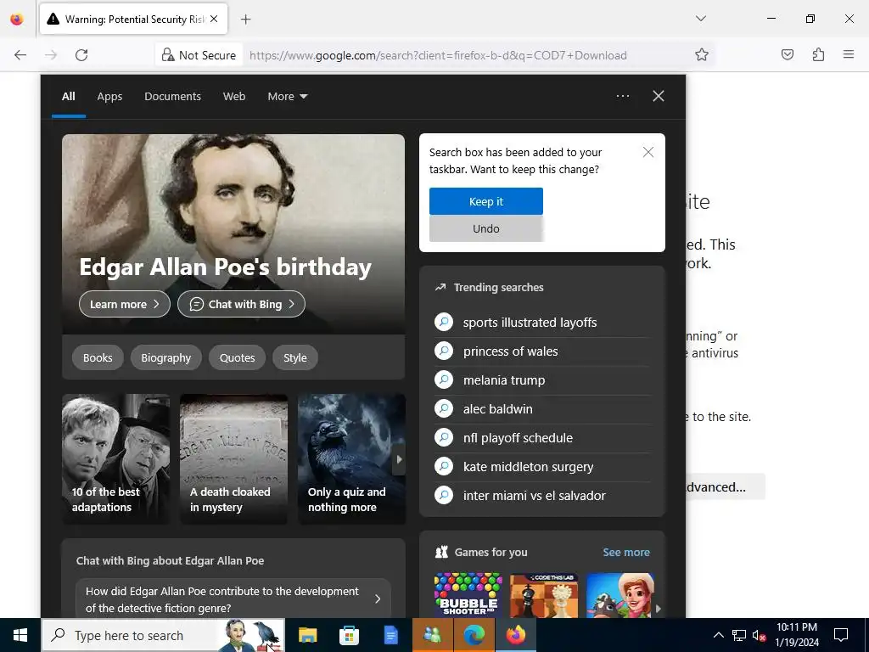The height and width of the screenshot is (652, 869).
Task: Click See more in Games for you
Action: [x=626, y=552]
